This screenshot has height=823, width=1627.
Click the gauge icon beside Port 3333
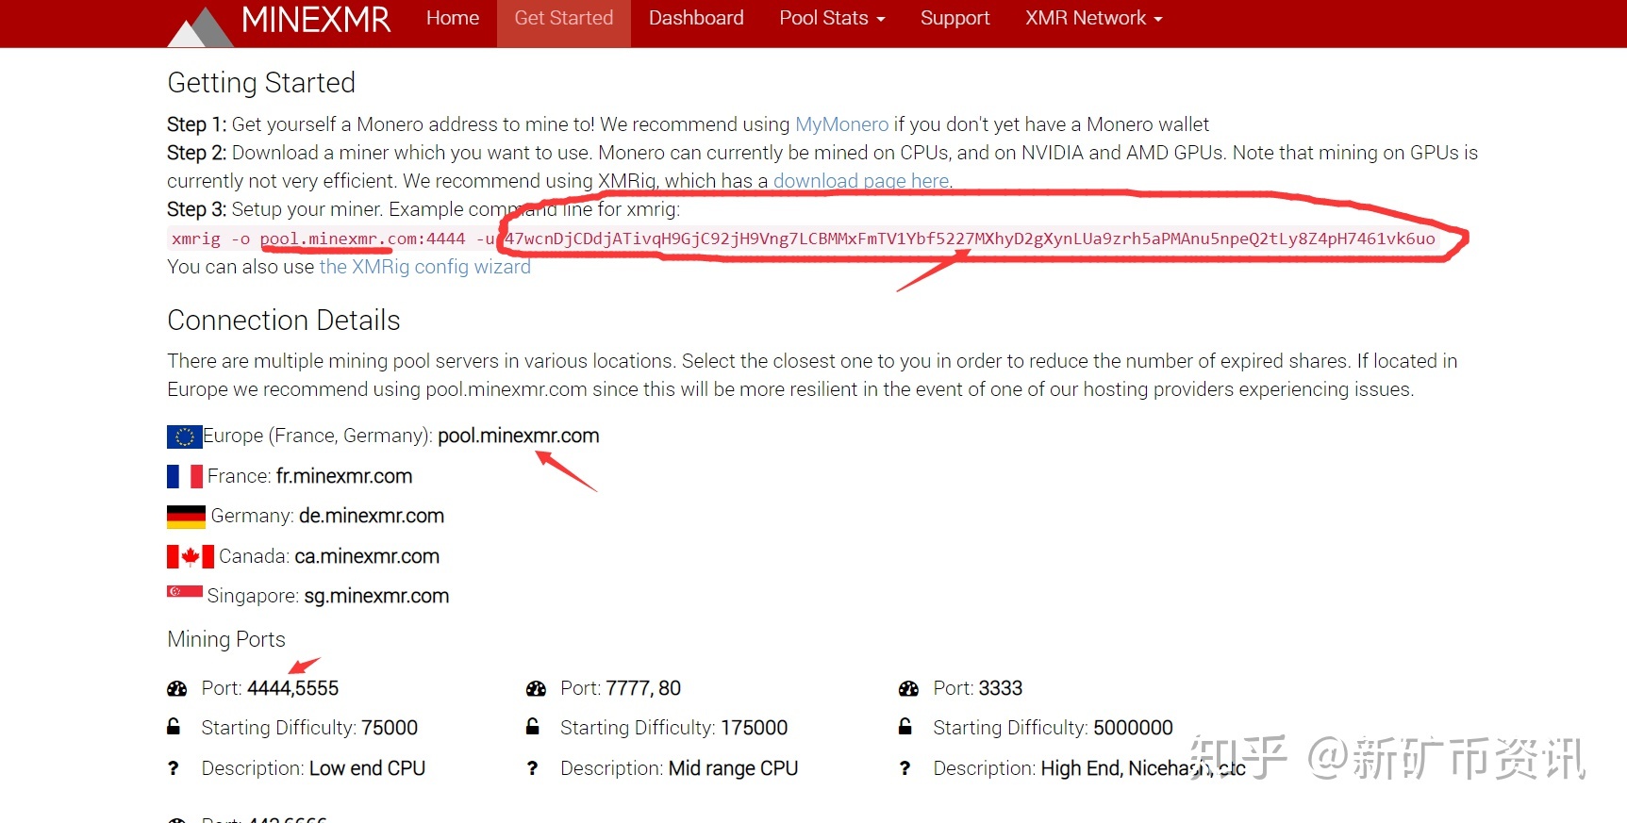[908, 689]
